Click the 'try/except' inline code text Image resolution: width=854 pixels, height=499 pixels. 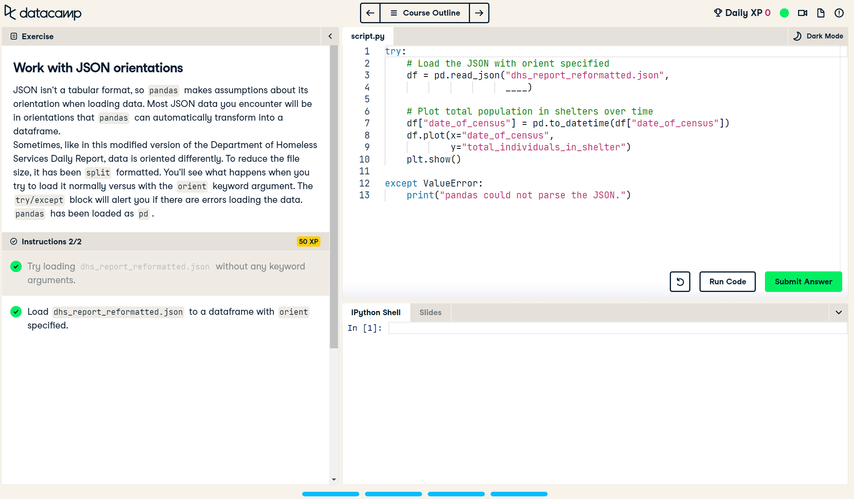point(39,200)
